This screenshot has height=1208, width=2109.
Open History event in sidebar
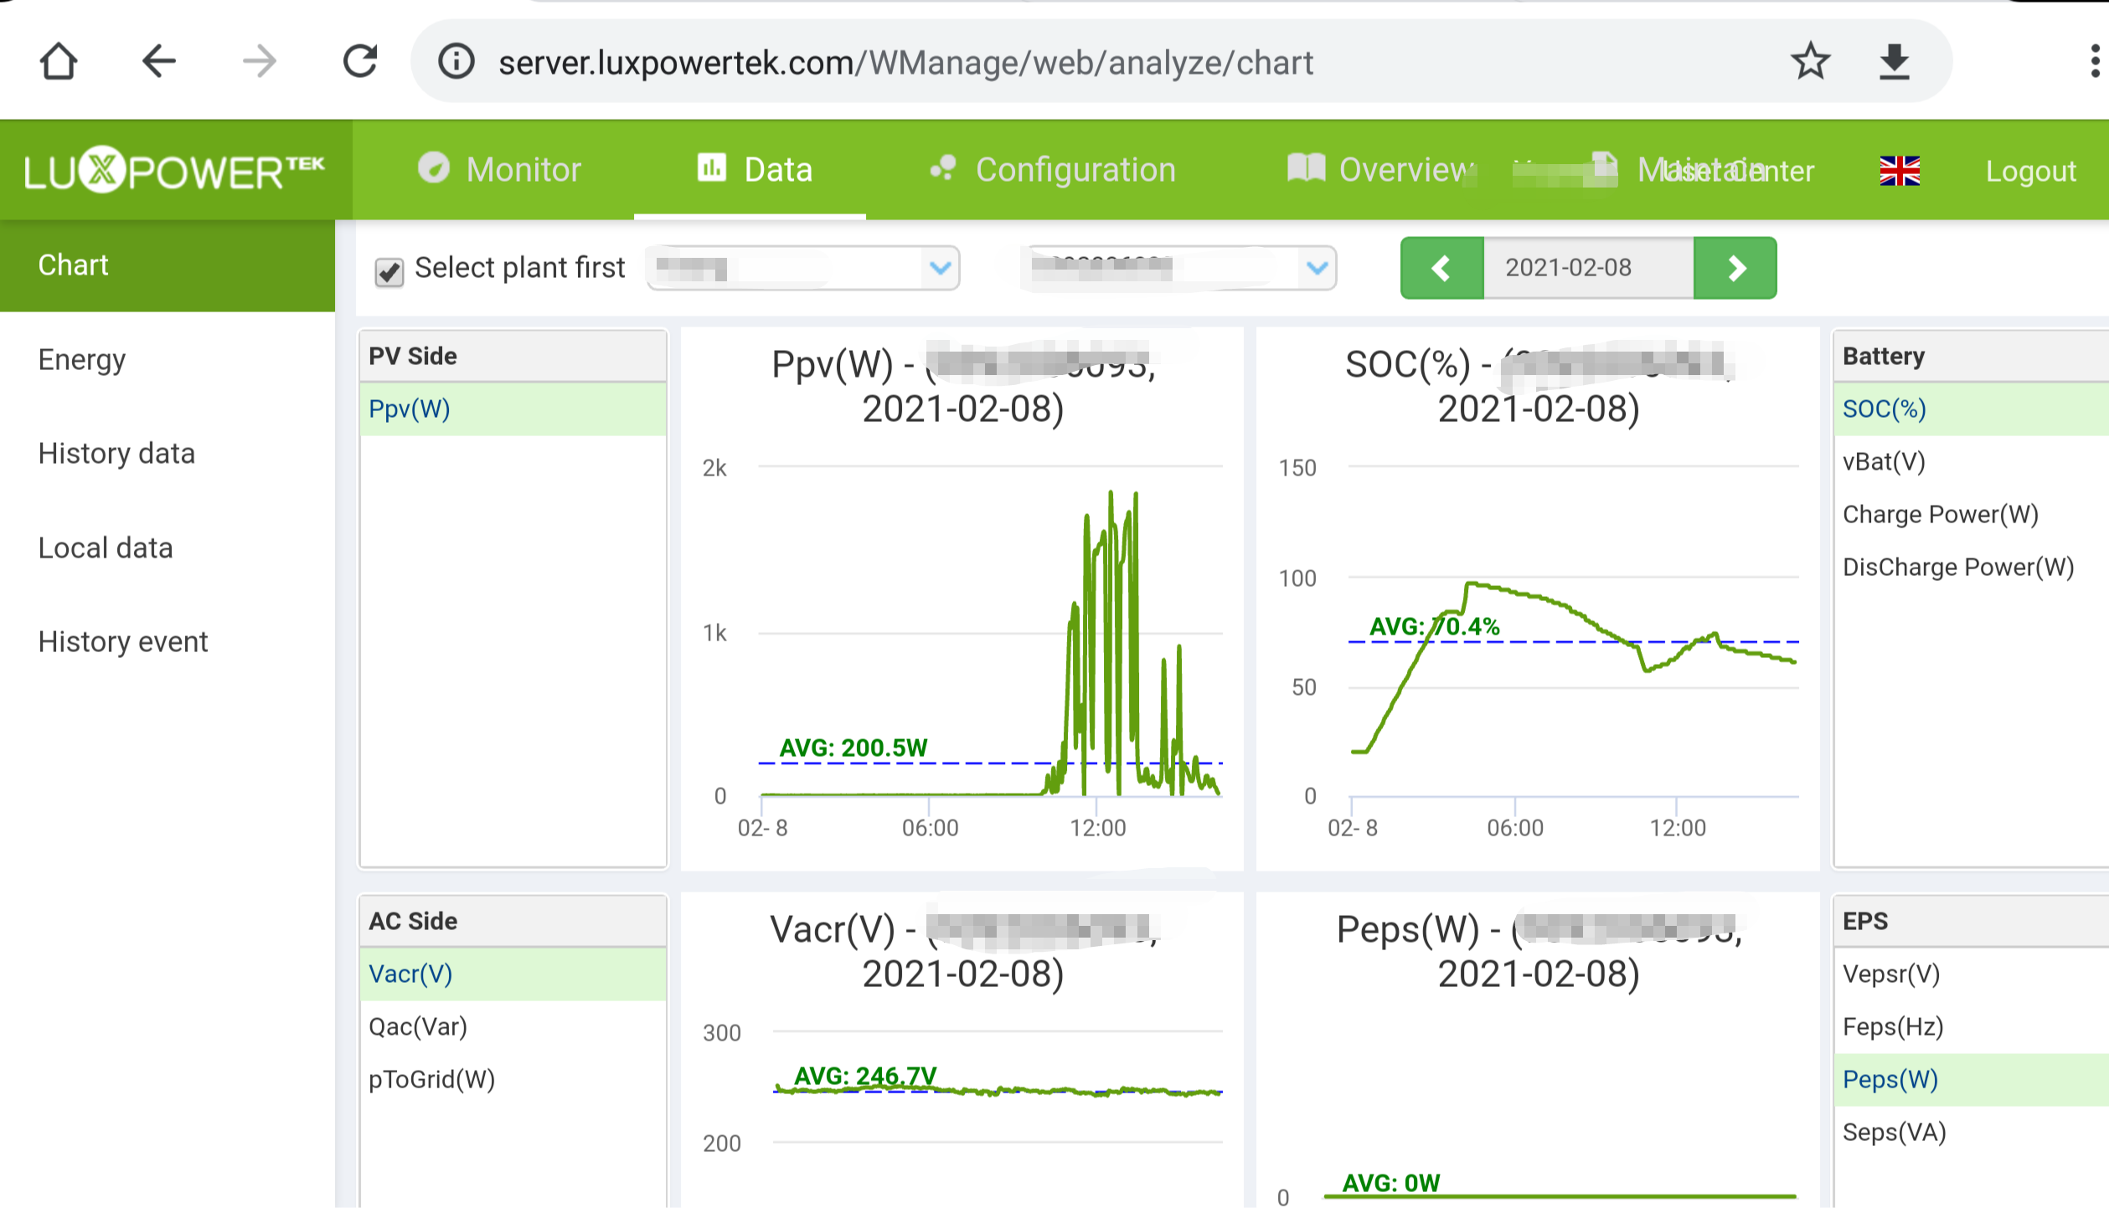(123, 642)
